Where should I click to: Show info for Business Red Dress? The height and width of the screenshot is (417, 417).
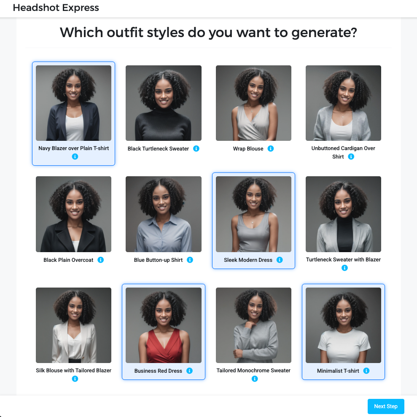coord(189,371)
